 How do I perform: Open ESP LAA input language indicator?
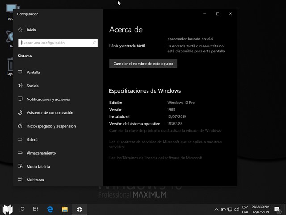coord(245,210)
